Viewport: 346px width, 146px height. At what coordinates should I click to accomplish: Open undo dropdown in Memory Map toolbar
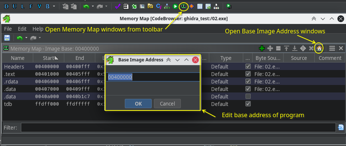coord(27,38)
